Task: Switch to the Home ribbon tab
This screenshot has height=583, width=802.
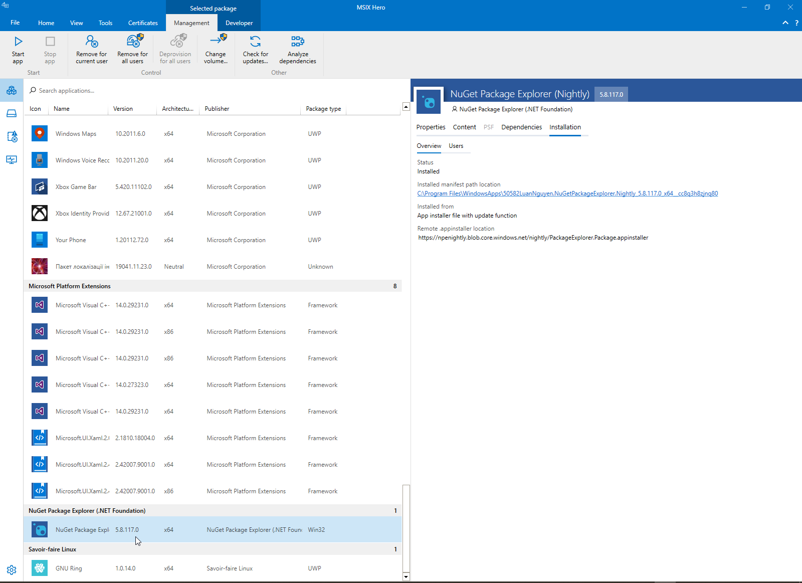Action: point(46,23)
